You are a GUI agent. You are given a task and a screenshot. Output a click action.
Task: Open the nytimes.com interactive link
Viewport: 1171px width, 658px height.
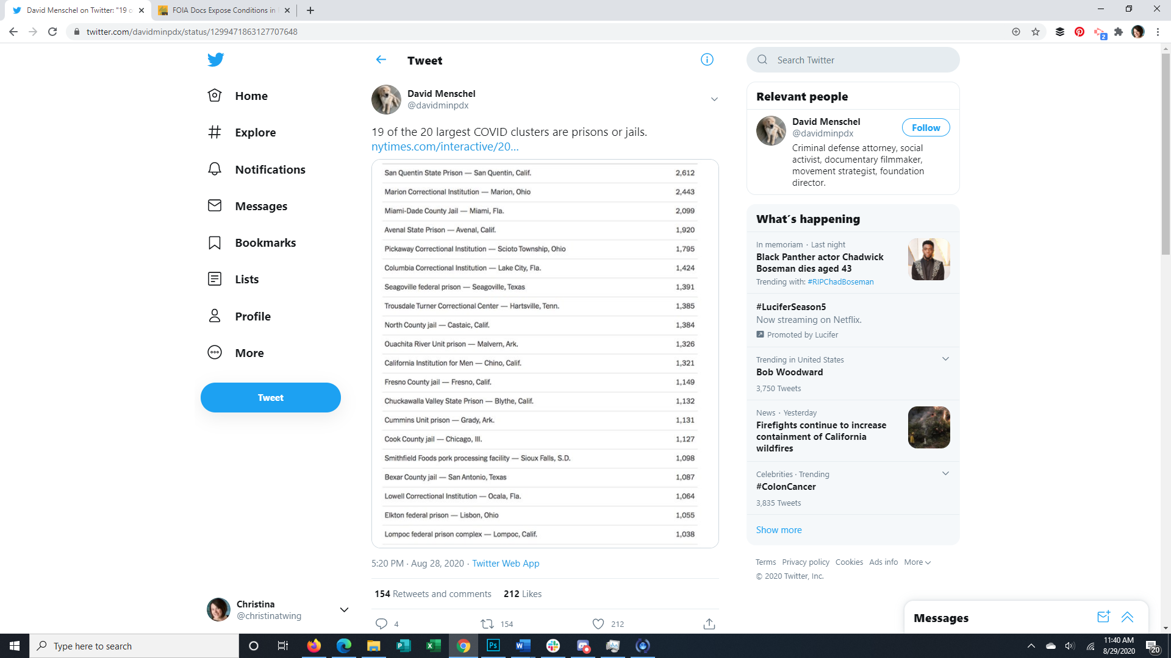click(x=445, y=146)
